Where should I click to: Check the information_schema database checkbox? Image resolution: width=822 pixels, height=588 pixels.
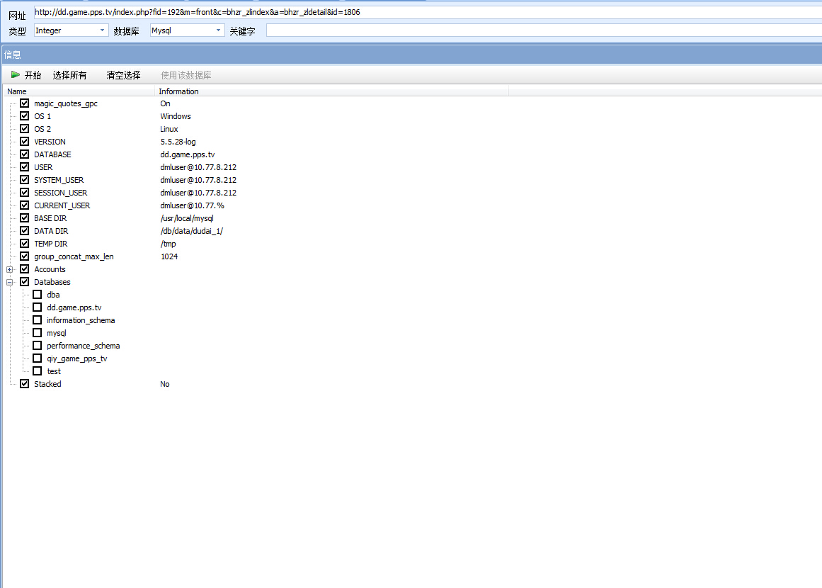click(38, 320)
